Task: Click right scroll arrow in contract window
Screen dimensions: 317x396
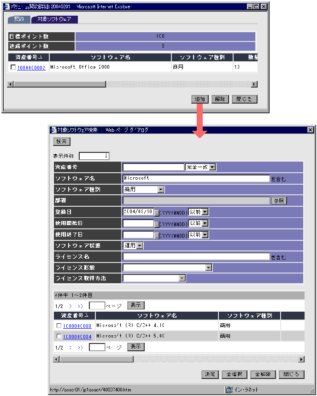Action: pos(254,84)
